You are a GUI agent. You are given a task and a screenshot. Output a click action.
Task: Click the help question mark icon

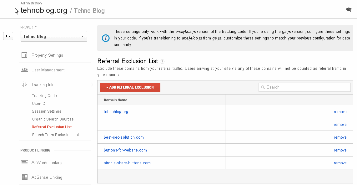tap(162, 62)
